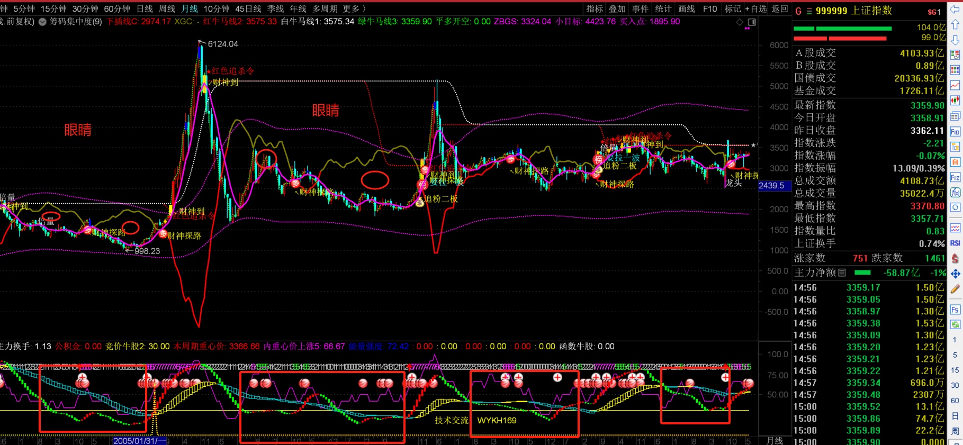Switch to the intraday line chart icon
The height and width of the screenshot is (445, 963).
coord(955,85)
